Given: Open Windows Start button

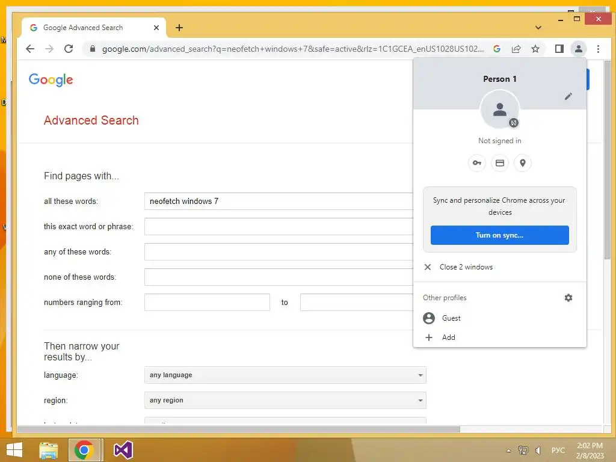Looking at the screenshot, I should pyautogui.click(x=14, y=450).
